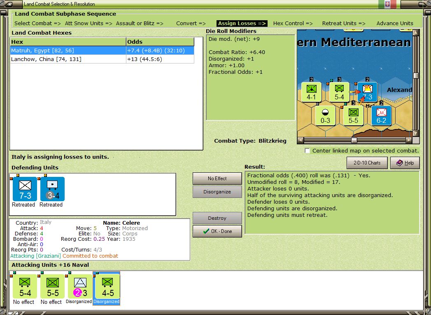Open the Help button
The image size is (431, 315).
pos(405,163)
